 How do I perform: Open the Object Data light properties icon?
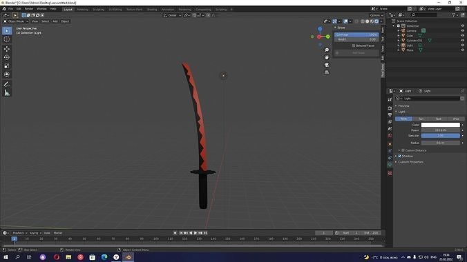tap(390, 165)
